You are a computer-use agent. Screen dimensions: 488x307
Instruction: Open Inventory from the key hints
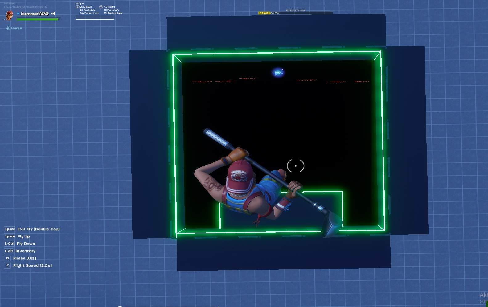tap(25, 251)
